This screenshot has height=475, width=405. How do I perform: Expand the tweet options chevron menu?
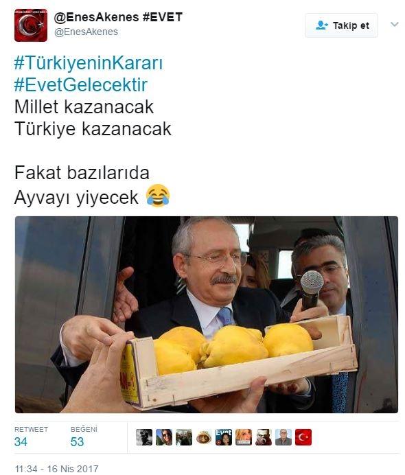[x=395, y=24]
